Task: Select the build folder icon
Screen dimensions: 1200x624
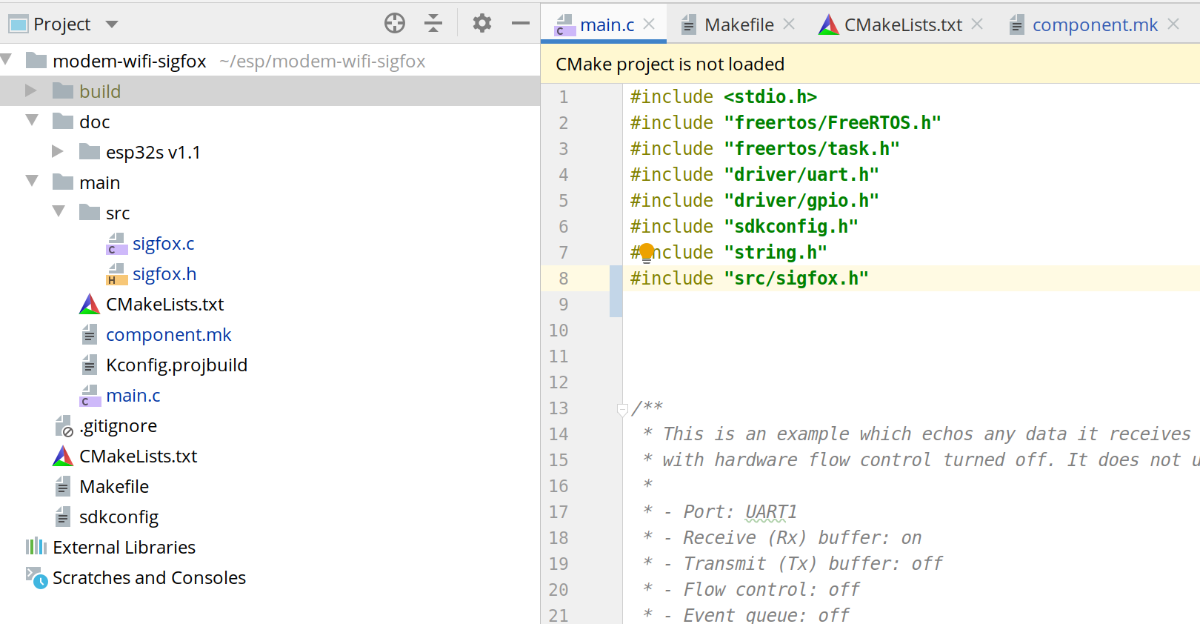Action: (x=63, y=90)
